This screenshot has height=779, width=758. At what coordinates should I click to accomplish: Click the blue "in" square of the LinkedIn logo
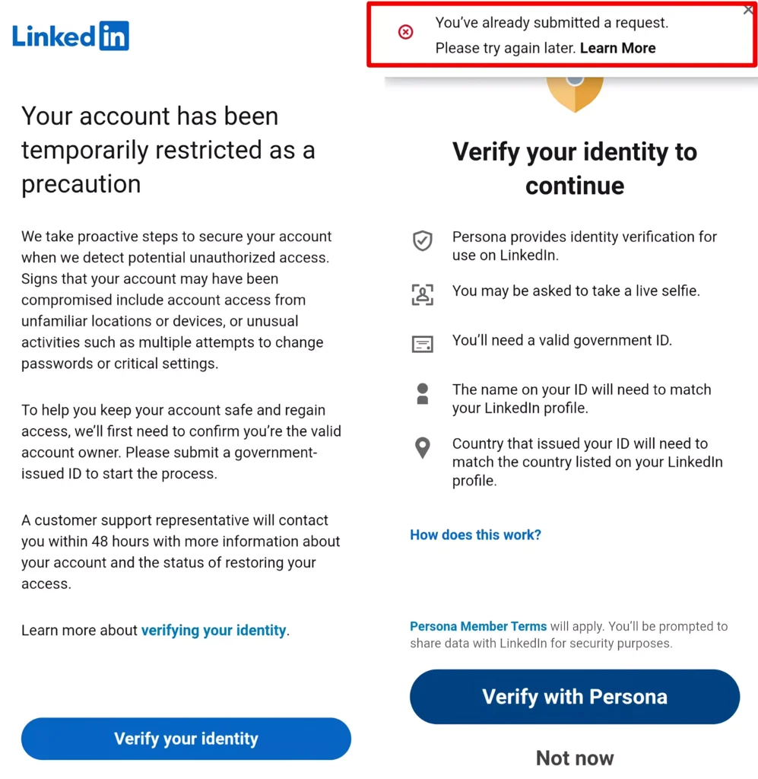coord(116,35)
